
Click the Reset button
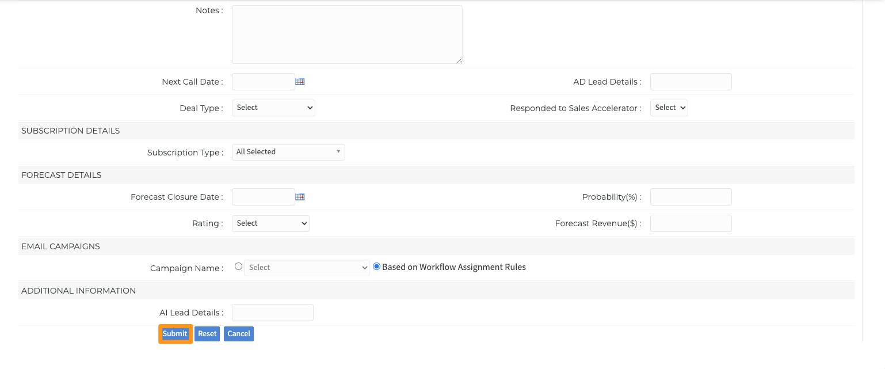207,334
